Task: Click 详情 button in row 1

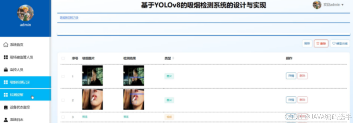Action: [291, 76]
